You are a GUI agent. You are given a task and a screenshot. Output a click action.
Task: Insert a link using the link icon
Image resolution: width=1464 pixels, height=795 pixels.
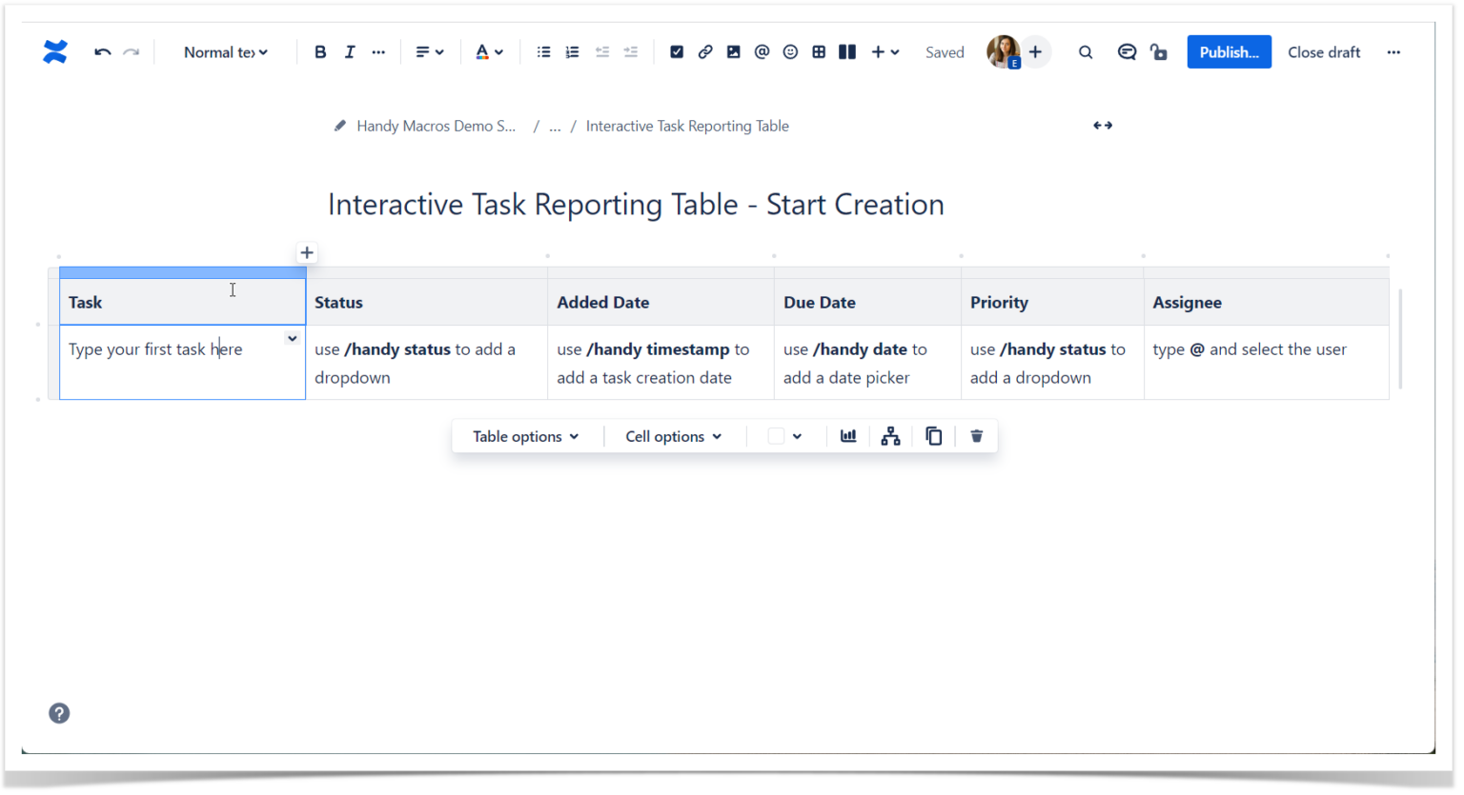click(x=704, y=51)
